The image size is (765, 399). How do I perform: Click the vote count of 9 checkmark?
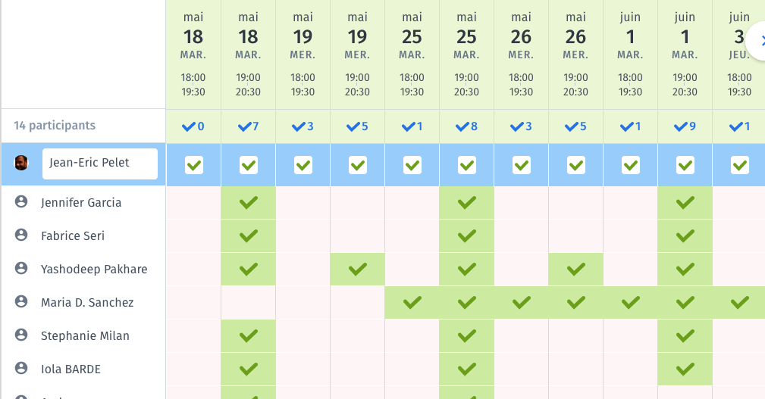coord(685,126)
